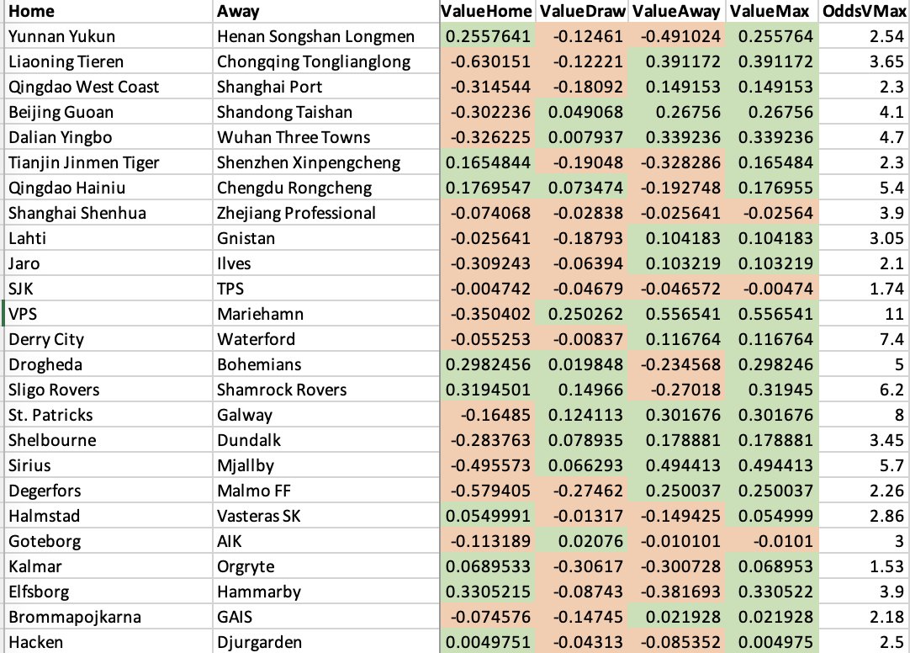Select the Hammarby cell
This screenshot has height=653, width=910.
click(326, 592)
